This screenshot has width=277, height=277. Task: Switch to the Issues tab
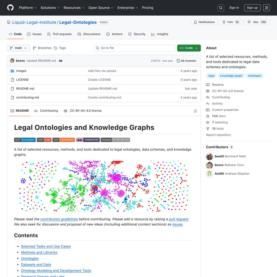[x=34, y=34]
